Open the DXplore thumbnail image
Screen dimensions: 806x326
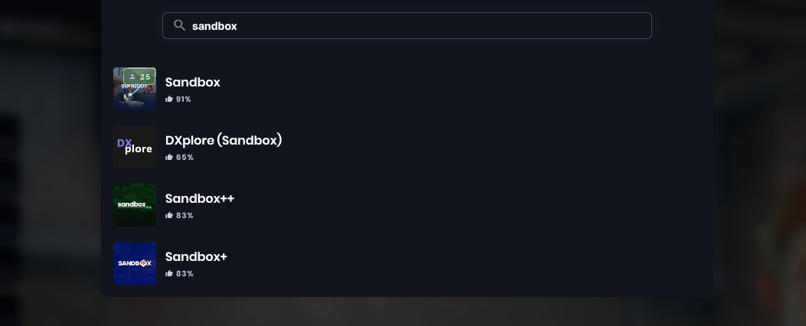[135, 147]
